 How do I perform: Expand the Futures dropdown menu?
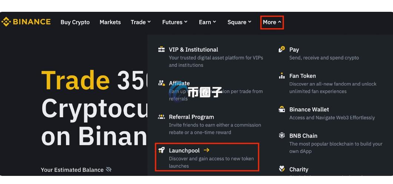point(175,22)
